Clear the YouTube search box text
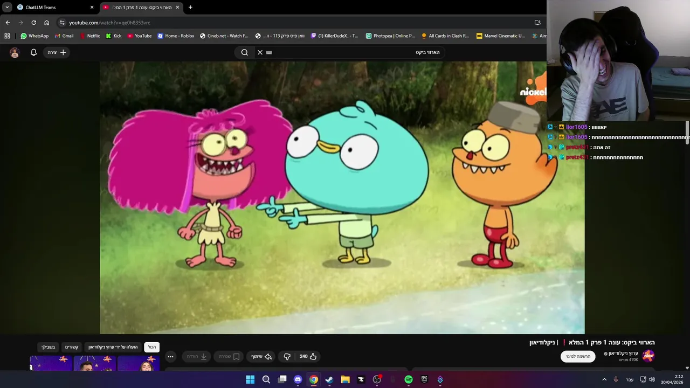690x388 pixels. 260,52
